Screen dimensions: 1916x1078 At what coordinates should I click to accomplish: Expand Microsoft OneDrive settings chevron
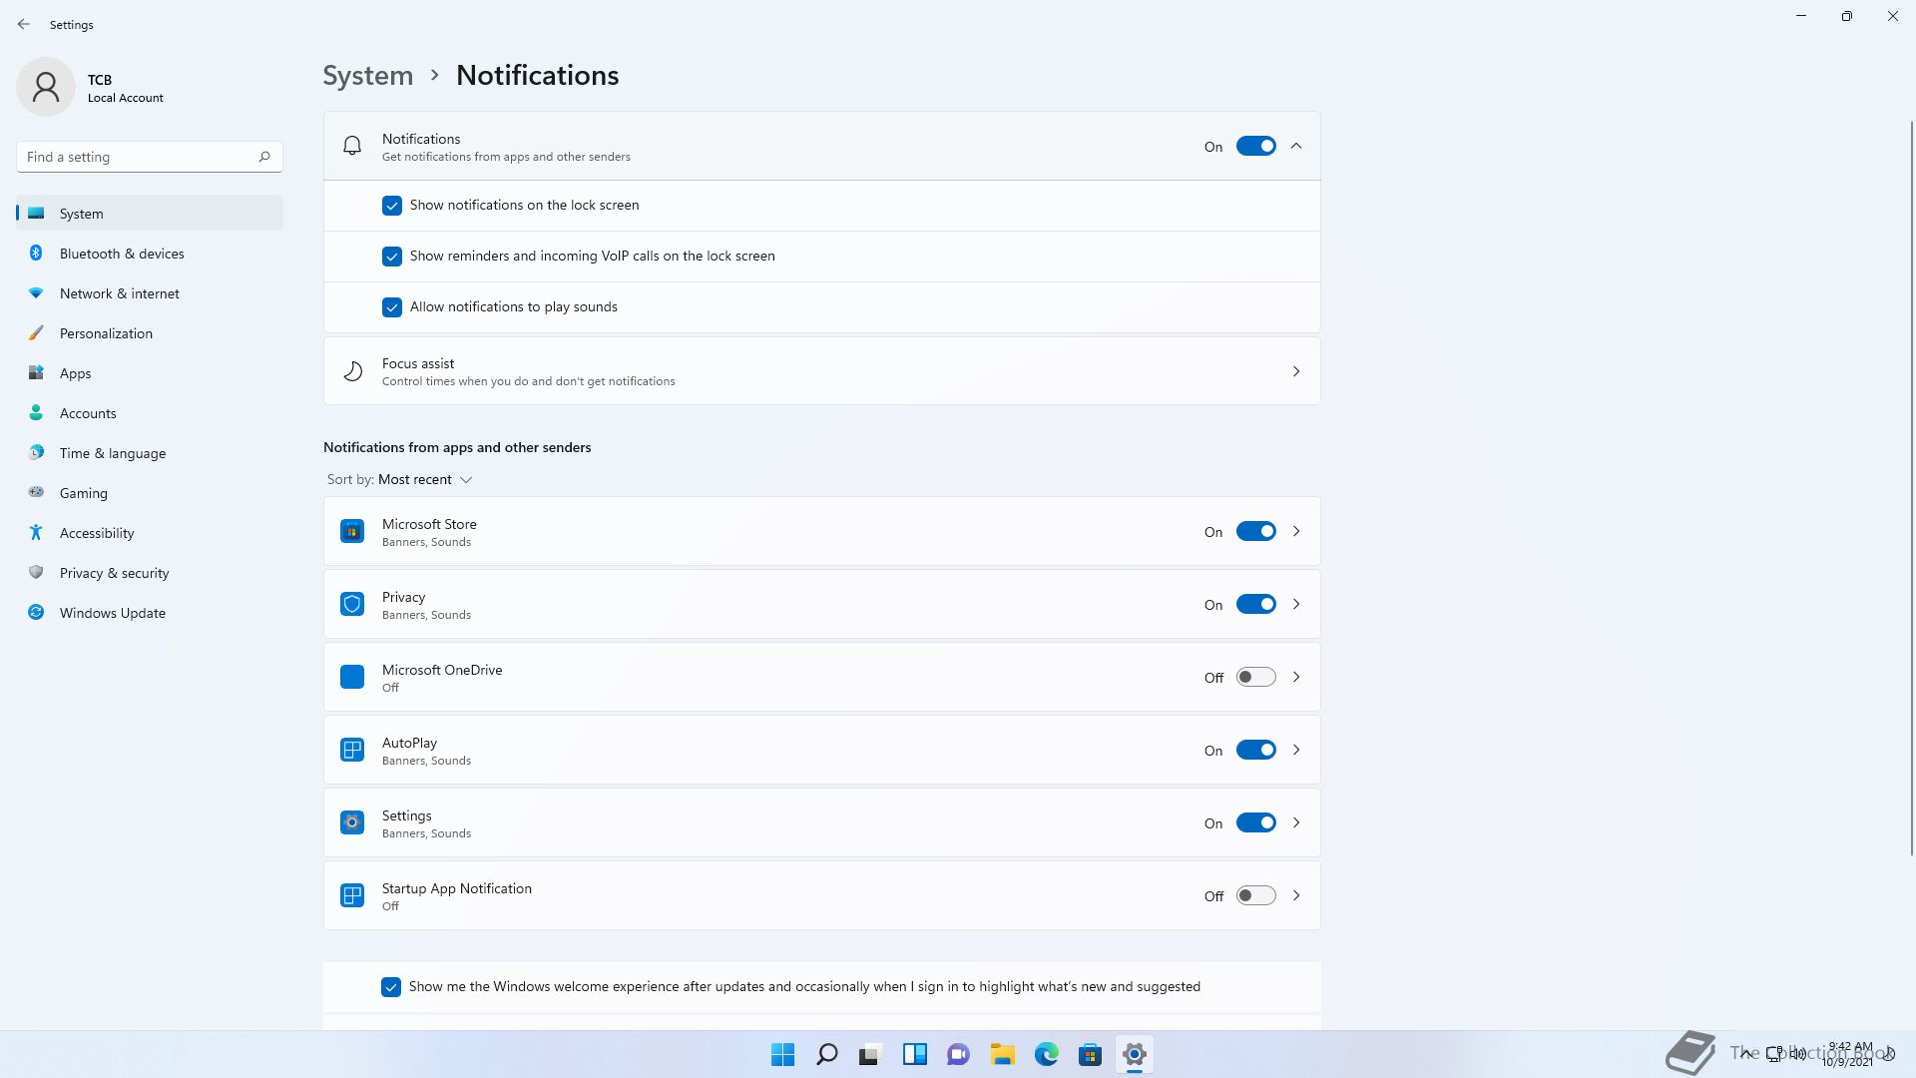[x=1296, y=677]
